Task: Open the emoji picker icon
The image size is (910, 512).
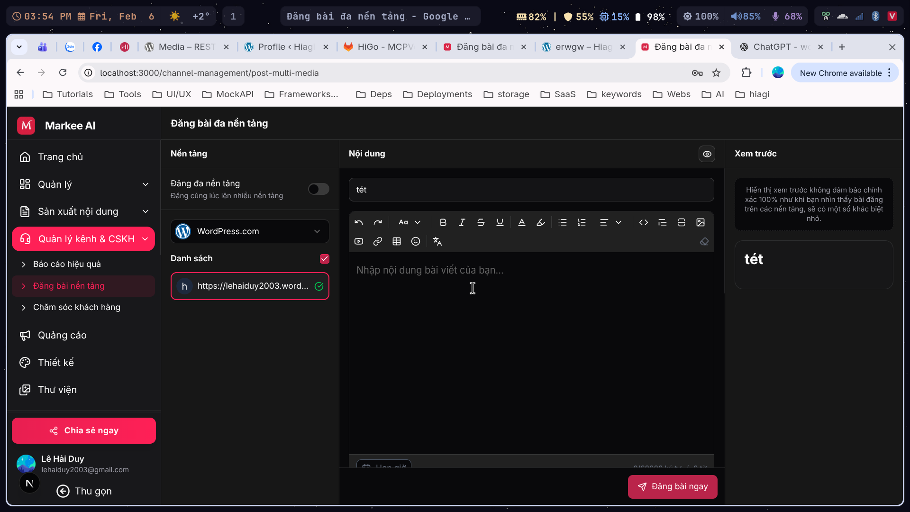Action: (x=416, y=242)
